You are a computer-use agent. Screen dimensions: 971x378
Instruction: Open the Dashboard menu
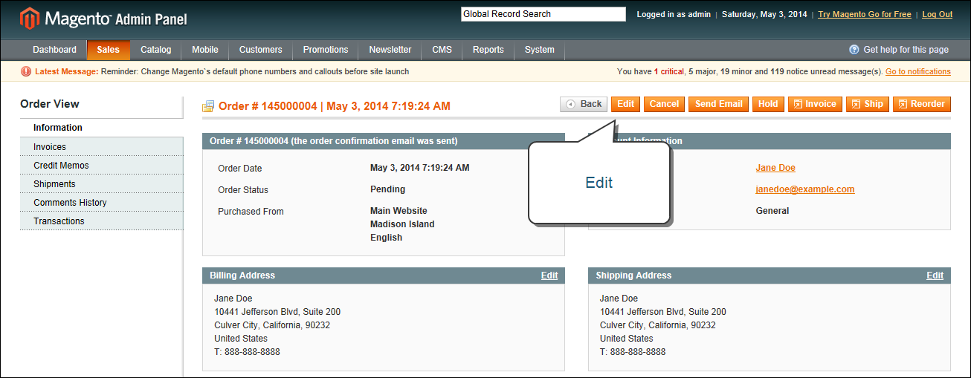point(54,50)
